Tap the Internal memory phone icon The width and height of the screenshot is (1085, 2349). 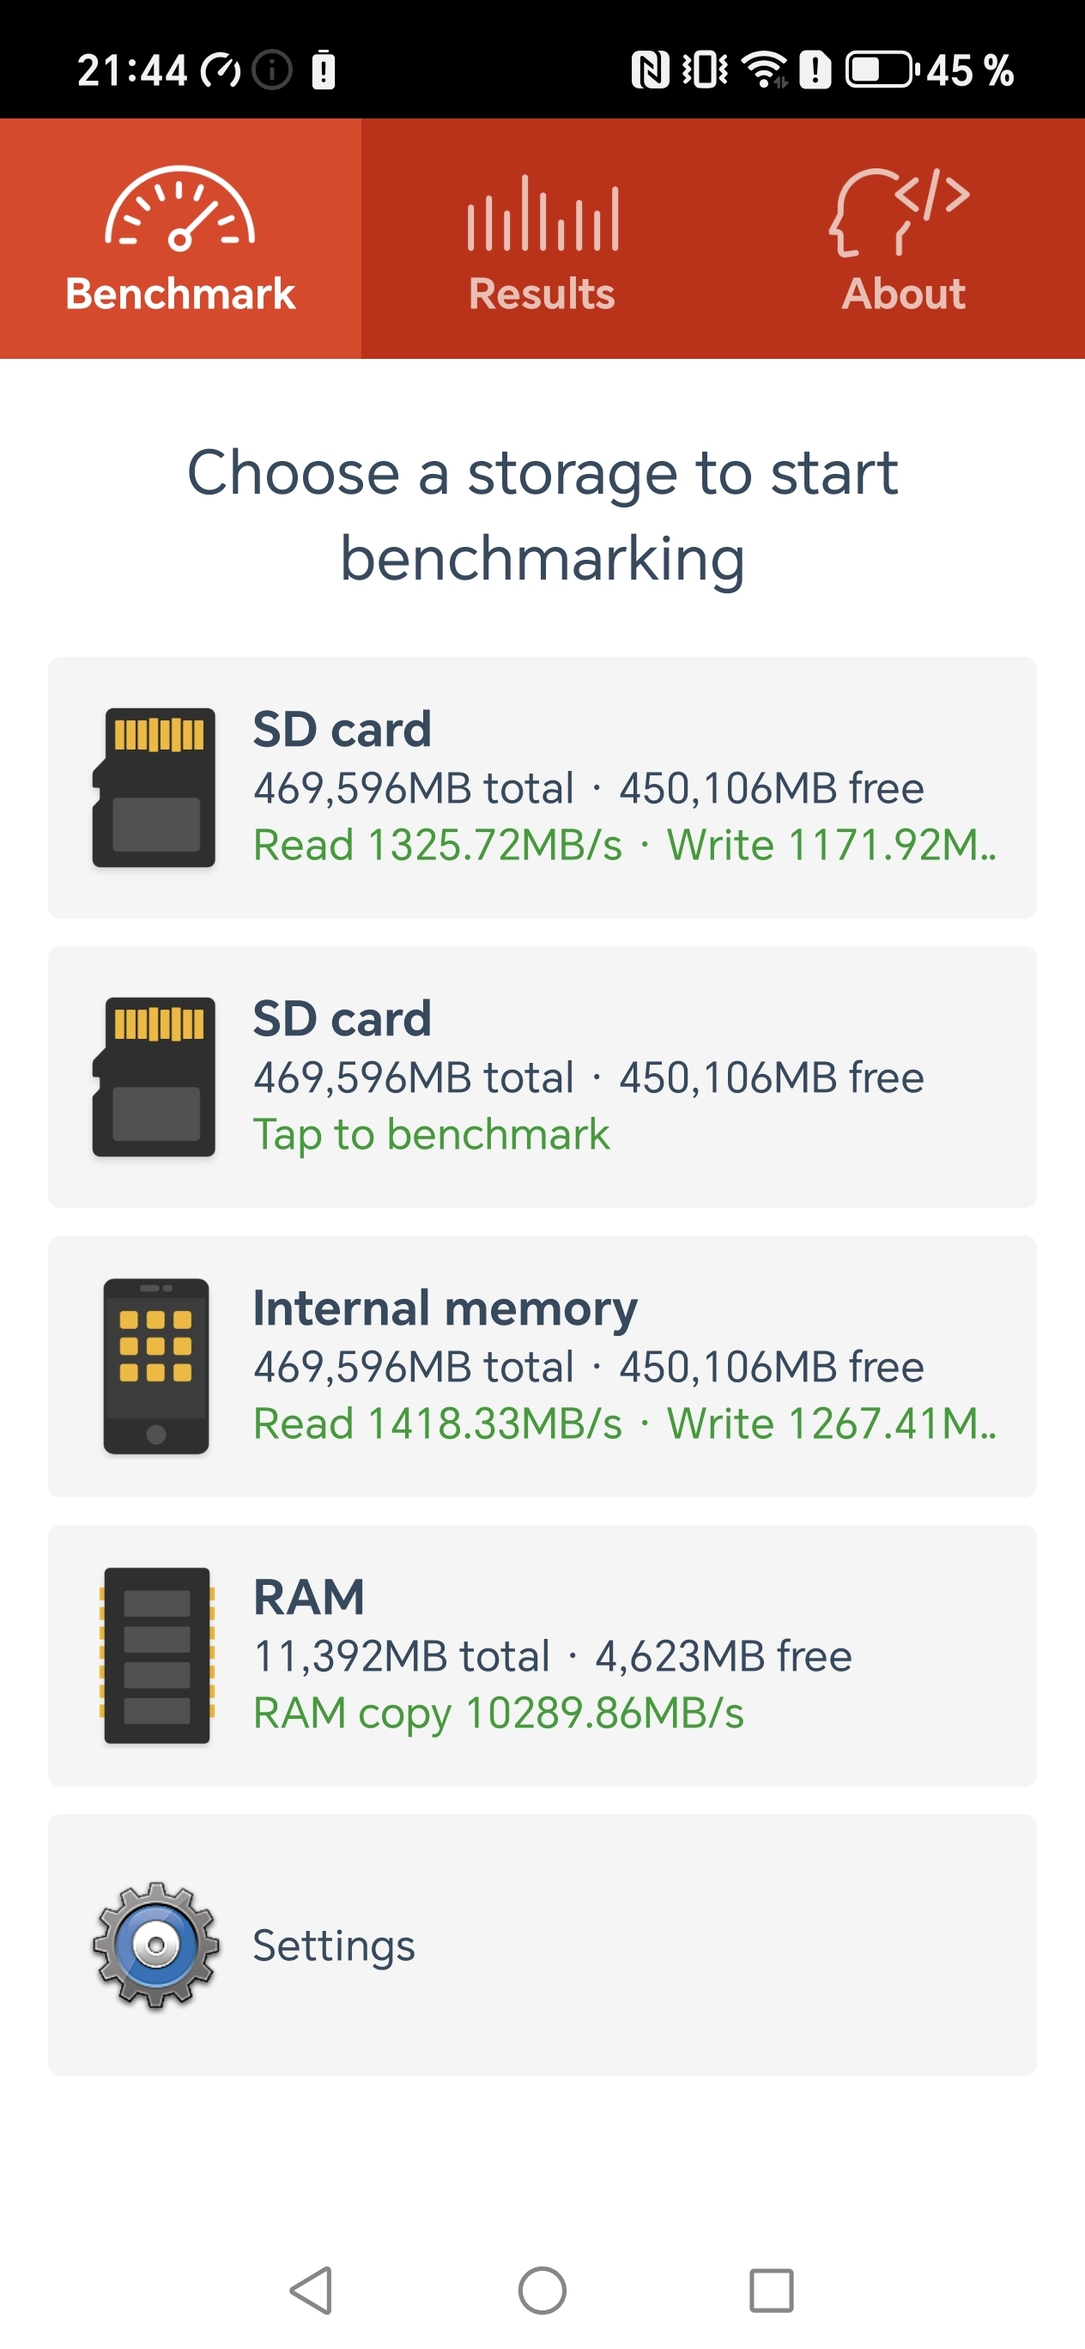pyautogui.click(x=156, y=1365)
